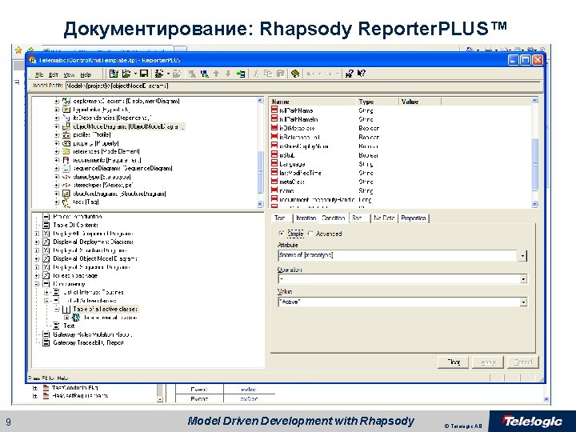This screenshot has width=576, height=432.
Task: Click the structureDiagrams node icon
Action: click(x=66, y=194)
